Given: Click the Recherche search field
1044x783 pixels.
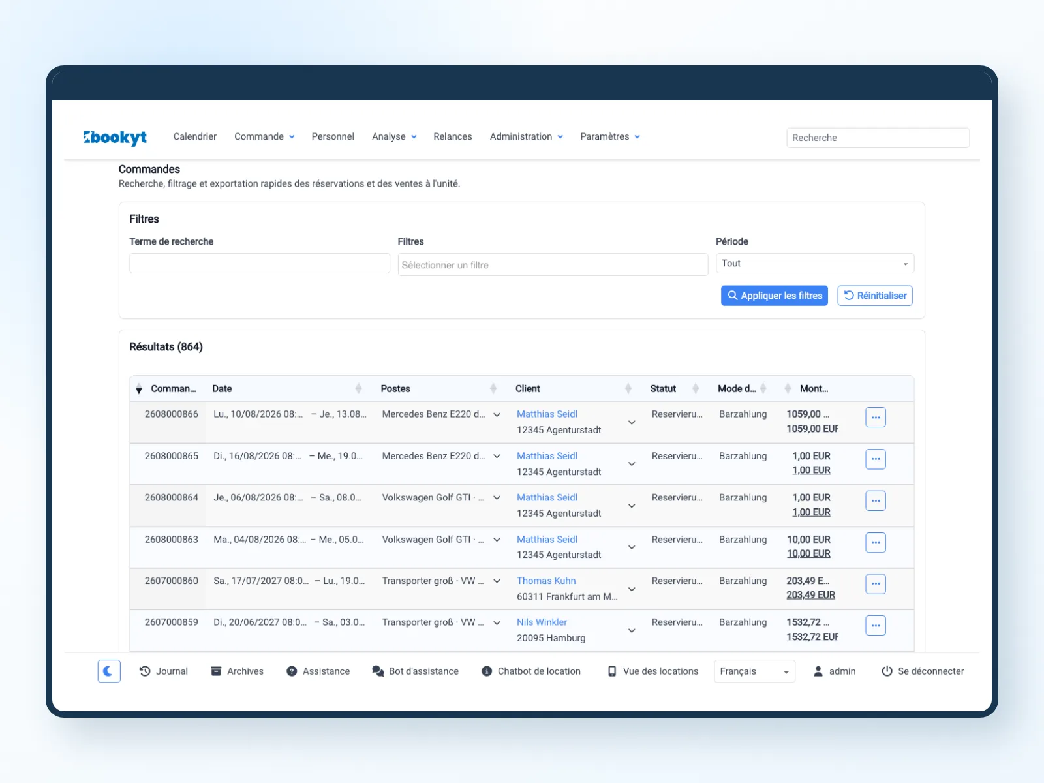Looking at the screenshot, I should pos(878,138).
